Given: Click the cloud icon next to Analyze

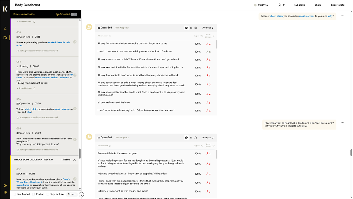Looking at the screenshot, I should (x=191, y=28).
